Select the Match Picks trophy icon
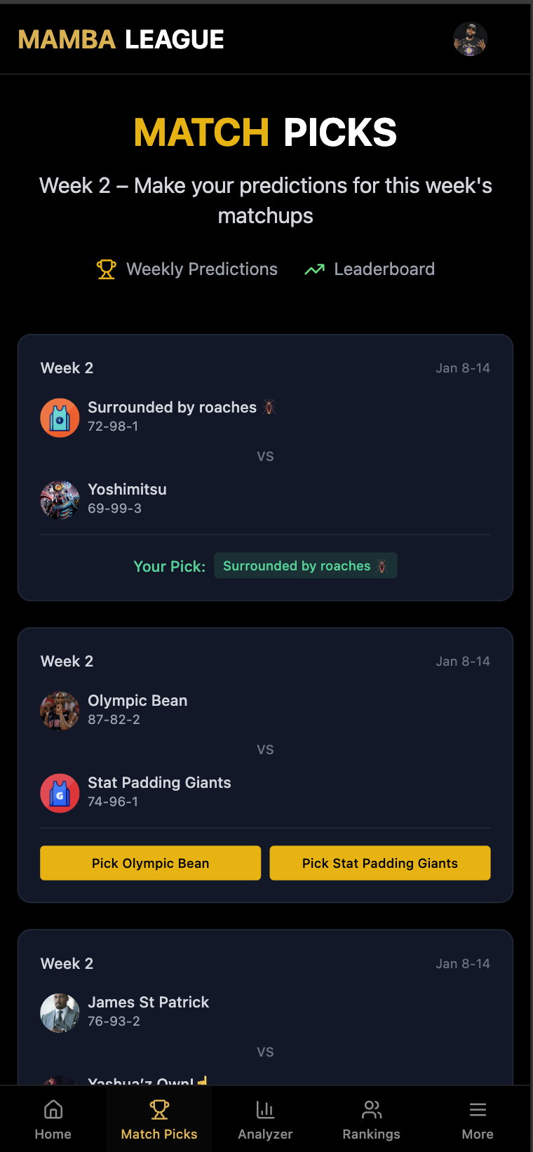This screenshot has width=533, height=1152. tap(159, 1109)
